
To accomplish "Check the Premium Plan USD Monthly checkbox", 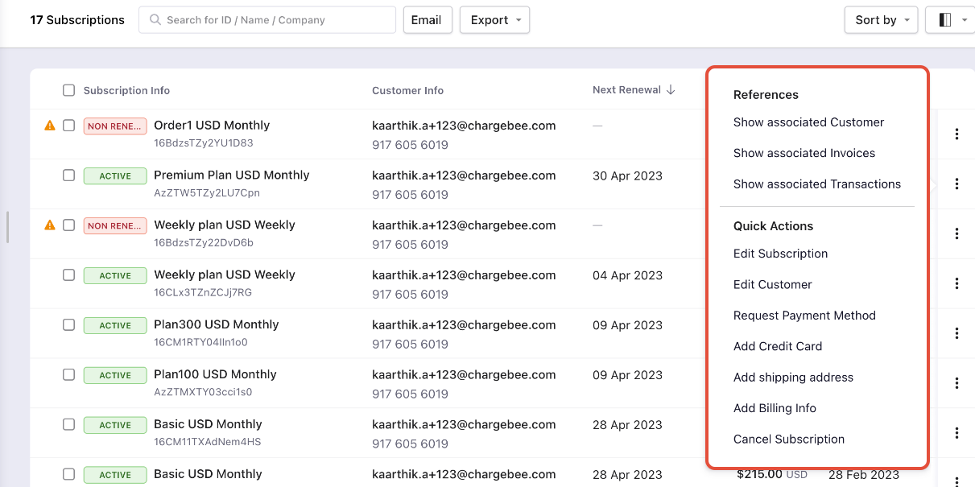I will (x=69, y=175).
